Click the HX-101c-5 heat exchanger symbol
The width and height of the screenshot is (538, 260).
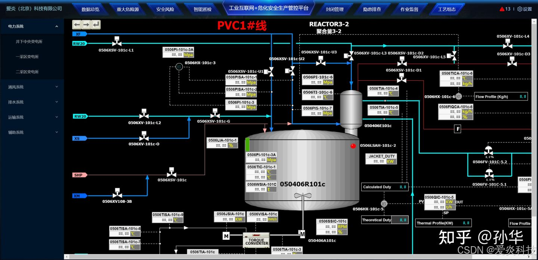coord(384,204)
